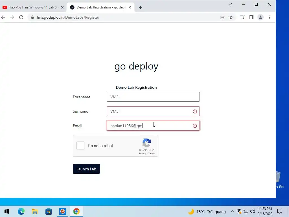Click the error icon in the Surname field
289x217 pixels.
(195, 111)
